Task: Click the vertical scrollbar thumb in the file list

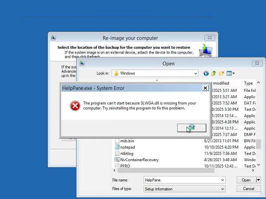Action: tap(258, 144)
